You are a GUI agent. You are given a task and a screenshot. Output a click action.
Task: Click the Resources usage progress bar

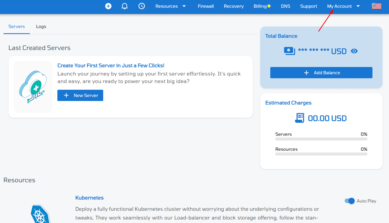pos(321,154)
